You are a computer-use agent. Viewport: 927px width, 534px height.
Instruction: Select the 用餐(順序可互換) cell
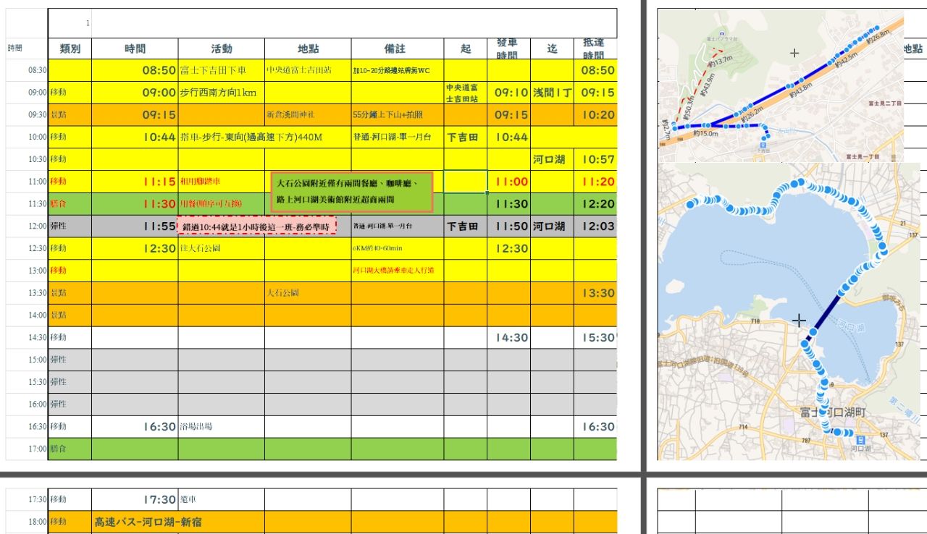222,204
